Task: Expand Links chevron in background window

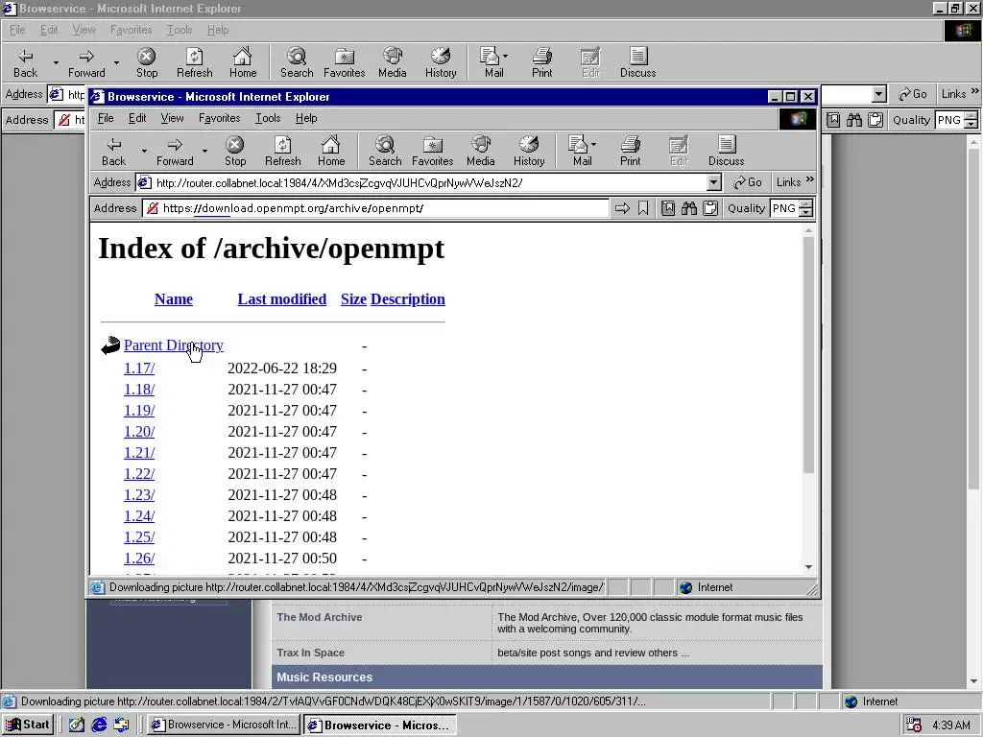Action: (x=975, y=91)
